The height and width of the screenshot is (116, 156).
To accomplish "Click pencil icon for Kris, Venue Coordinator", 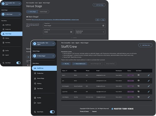I will point(149,86).
